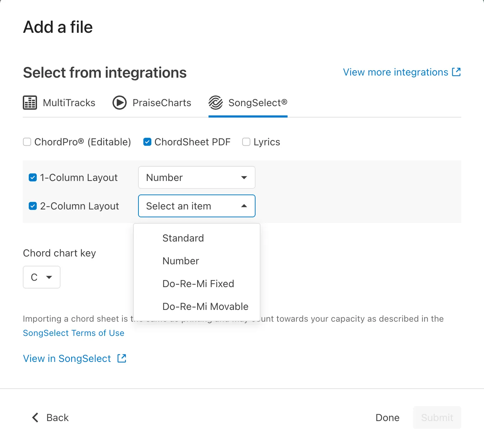Enable the ChordPro (Editable) checkbox
Image resolution: width=484 pixels, height=441 pixels.
point(27,142)
